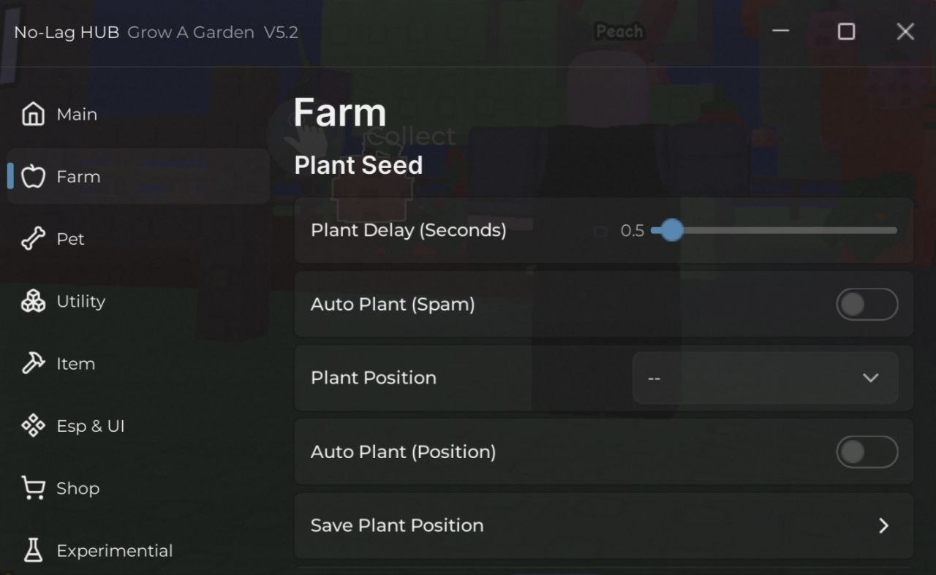Viewport: 936px width, 575px height.
Task: Enable the Auto Plant (Spam) toggle
Action: click(867, 304)
